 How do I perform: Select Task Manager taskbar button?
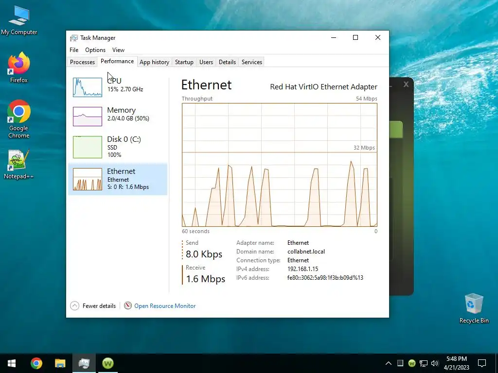pyautogui.click(x=84, y=363)
